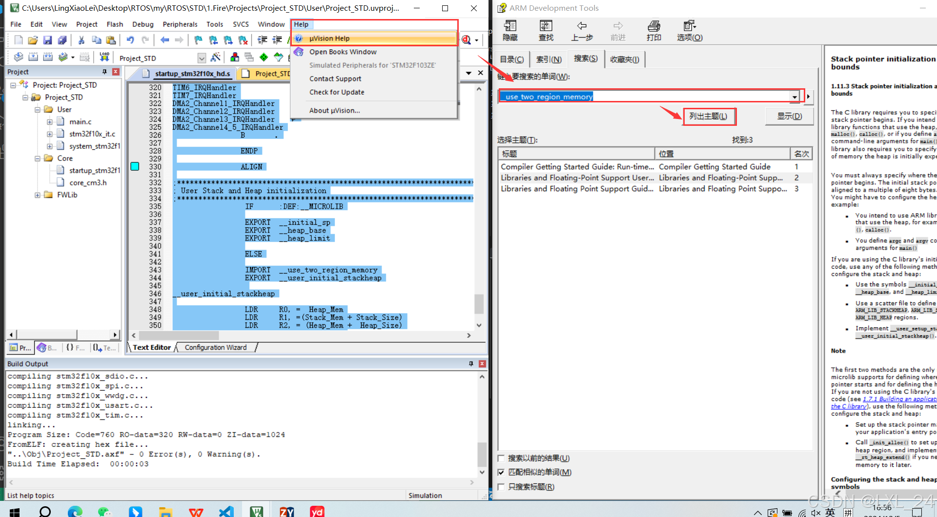Click the 列出主题 list topics button

[x=708, y=116]
